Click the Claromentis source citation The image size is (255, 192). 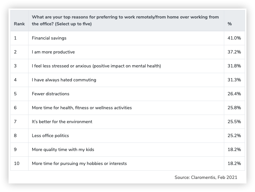point(206,177)
